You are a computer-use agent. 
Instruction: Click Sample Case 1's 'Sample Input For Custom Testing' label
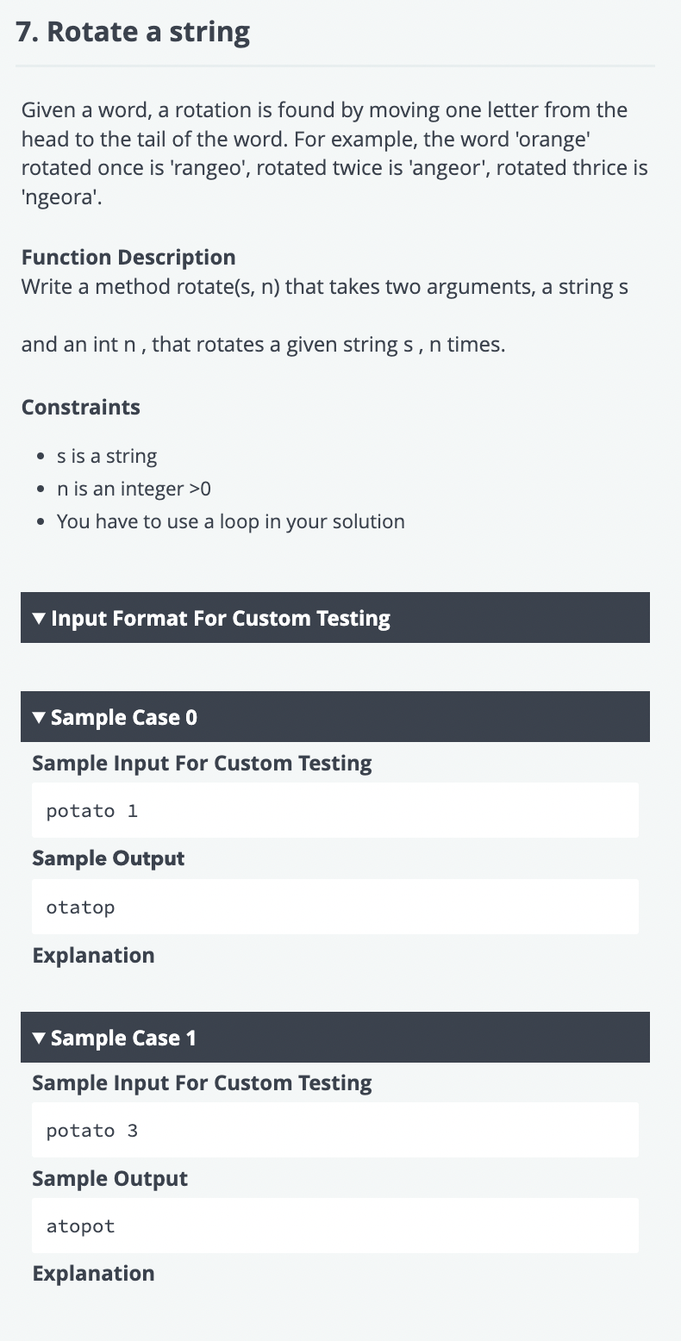(202, 1082)
